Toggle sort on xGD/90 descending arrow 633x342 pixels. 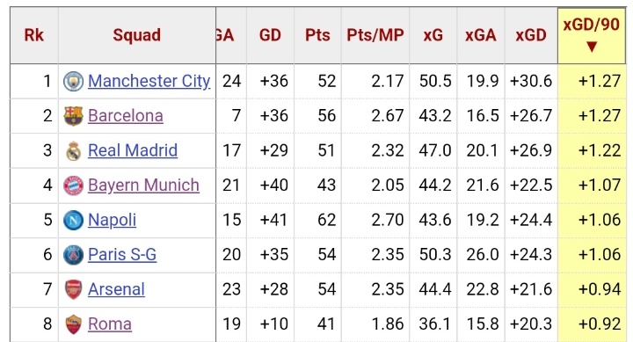coord(592,47)
